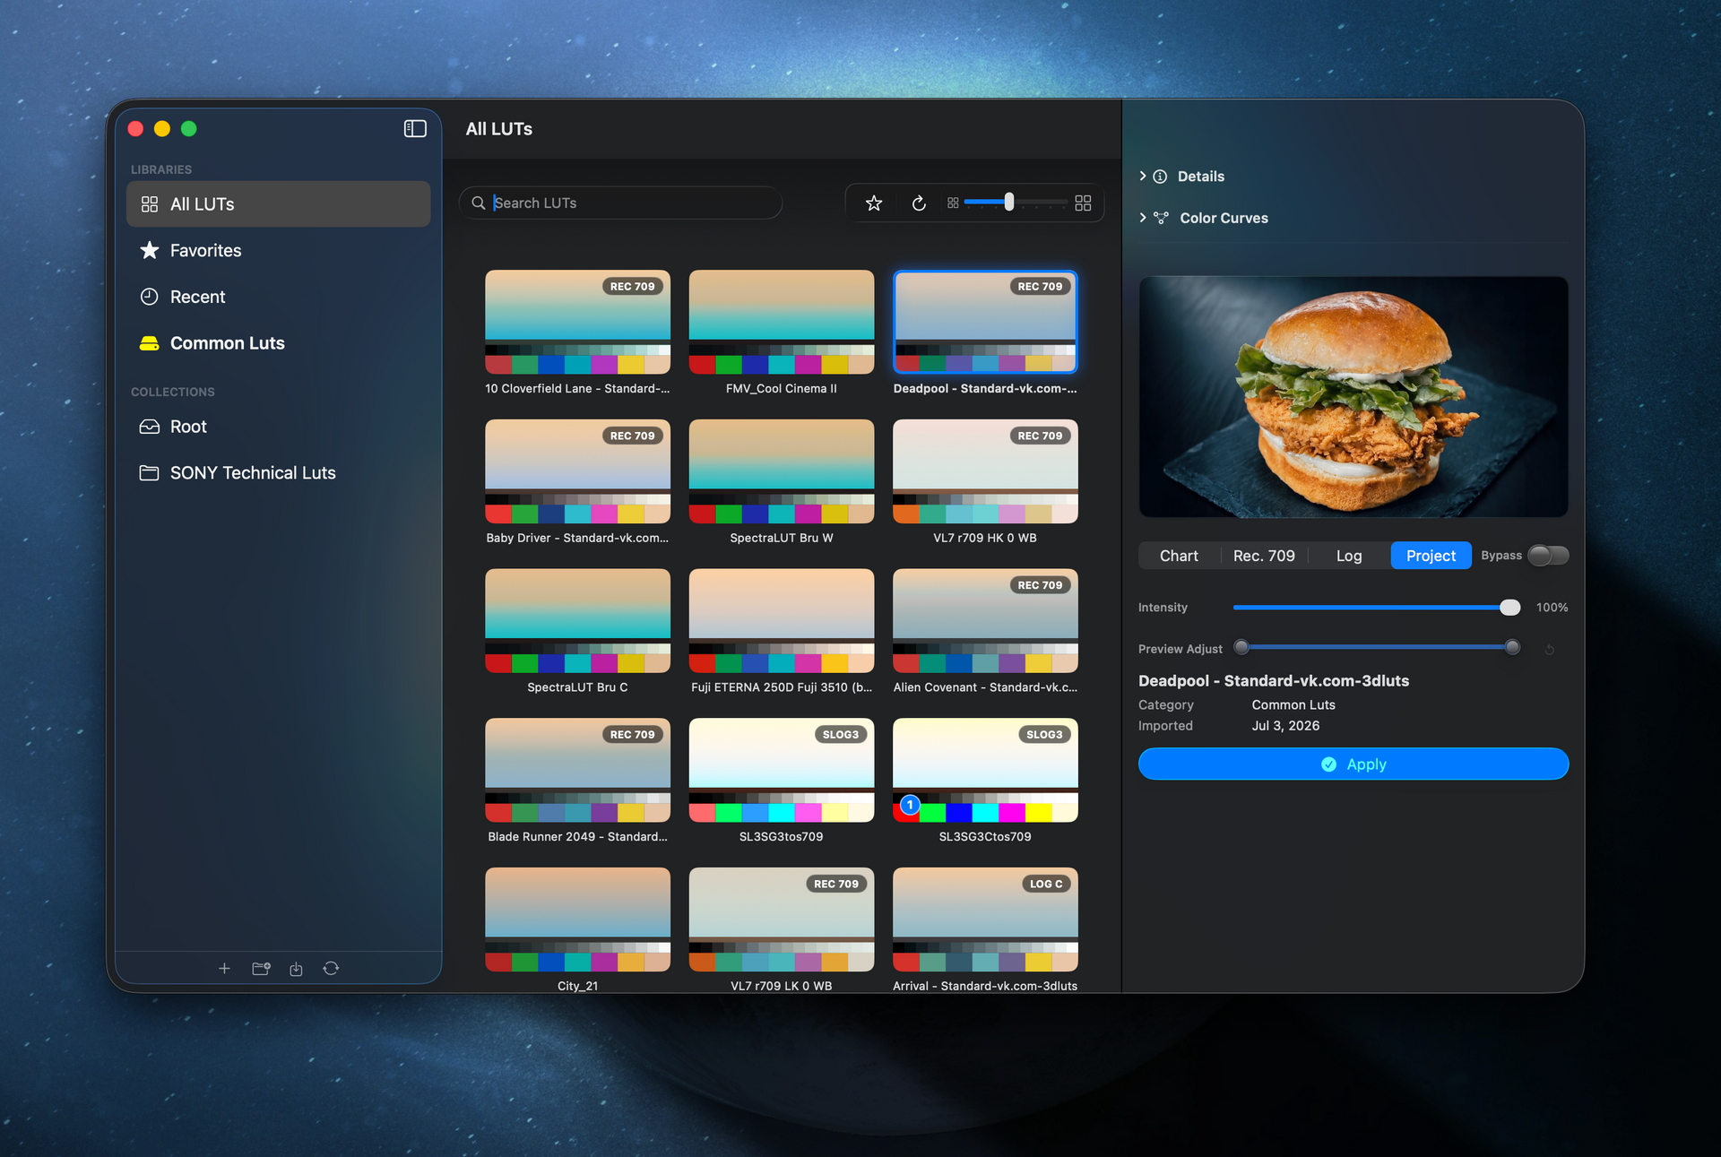Toggle the sidebar visibility icon

pos(415,129)
